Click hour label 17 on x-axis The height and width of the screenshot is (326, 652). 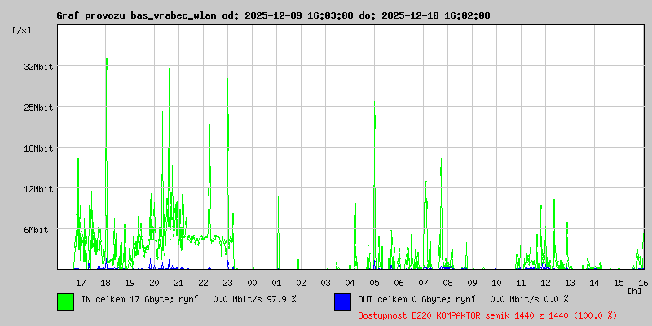coord(81,283)
